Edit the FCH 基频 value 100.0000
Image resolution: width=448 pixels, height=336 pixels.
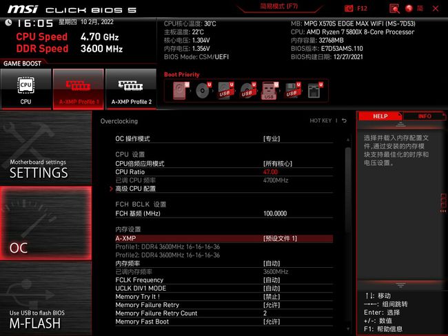pyautogui.click(x=275, y=213)
